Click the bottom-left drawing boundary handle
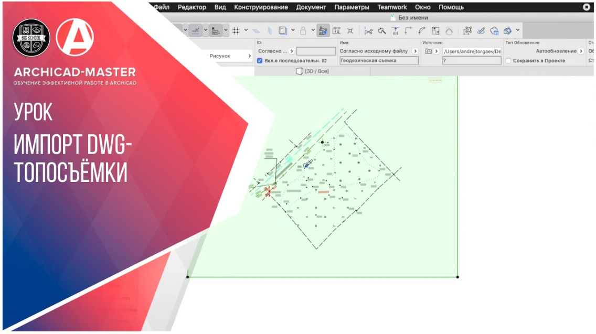Viewport: 596px width, 334px height. click(x=187, y=277)
